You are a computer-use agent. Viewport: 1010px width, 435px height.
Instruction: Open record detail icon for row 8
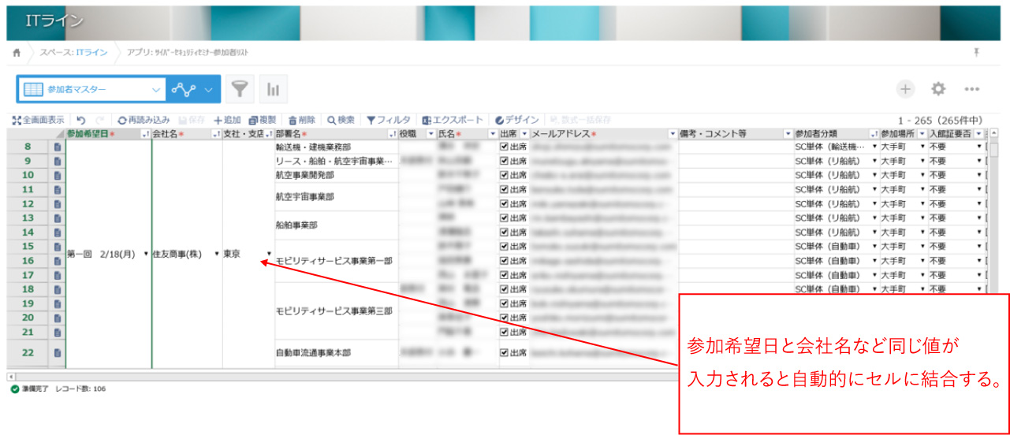coord(58,147)
